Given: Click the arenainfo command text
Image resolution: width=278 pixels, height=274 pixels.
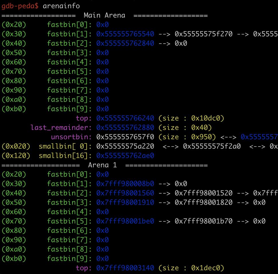Looking at the screenshot, I should point(61,6).
